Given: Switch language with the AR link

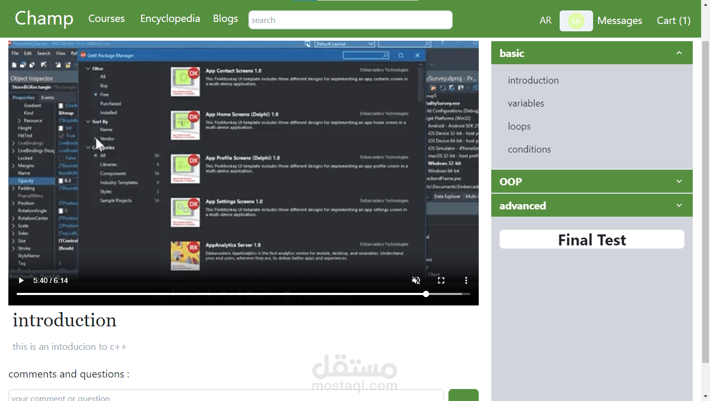Looking at the screenshot, I should [x=546, y=20].
